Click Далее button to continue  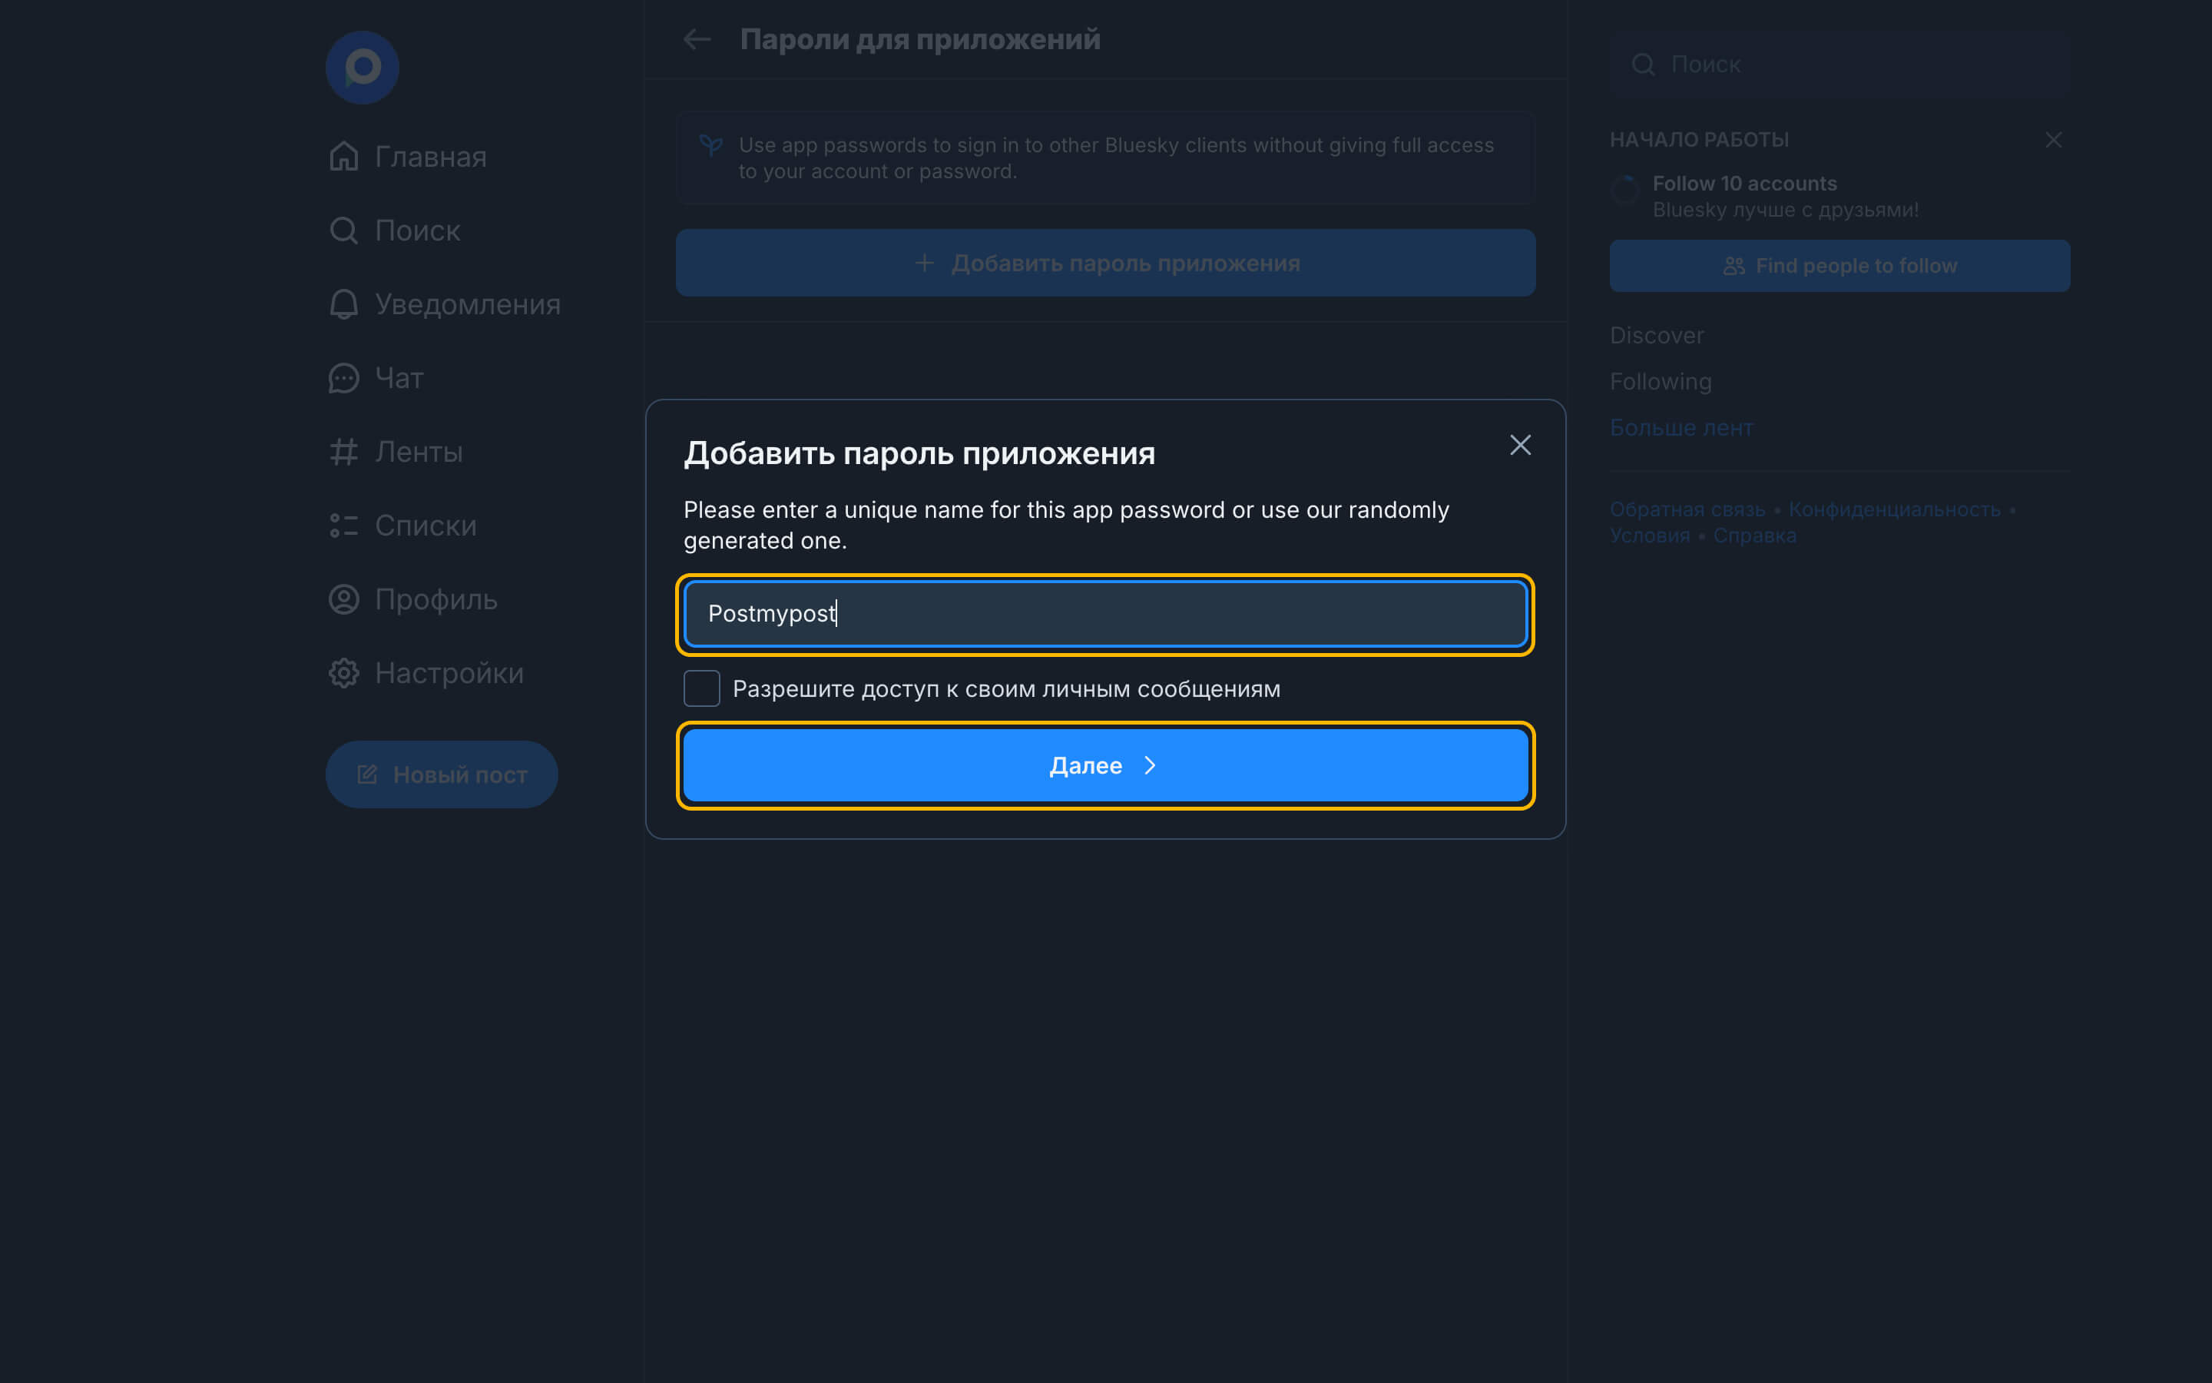point(1105,765)
